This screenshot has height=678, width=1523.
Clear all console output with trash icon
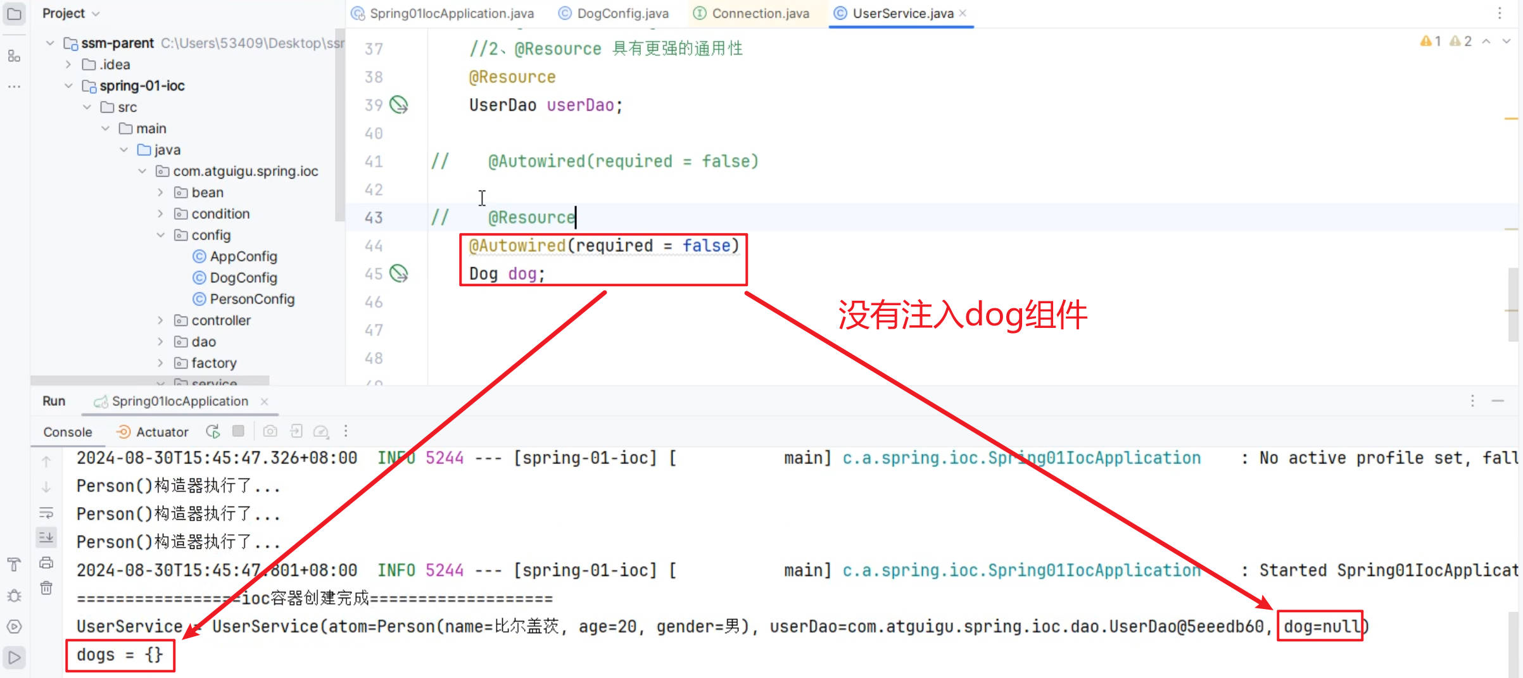(46, 588)
